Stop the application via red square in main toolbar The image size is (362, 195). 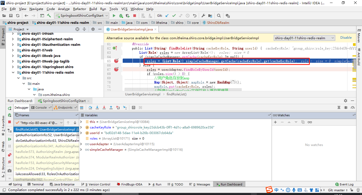pyautogui.click(x=135, y=16)
